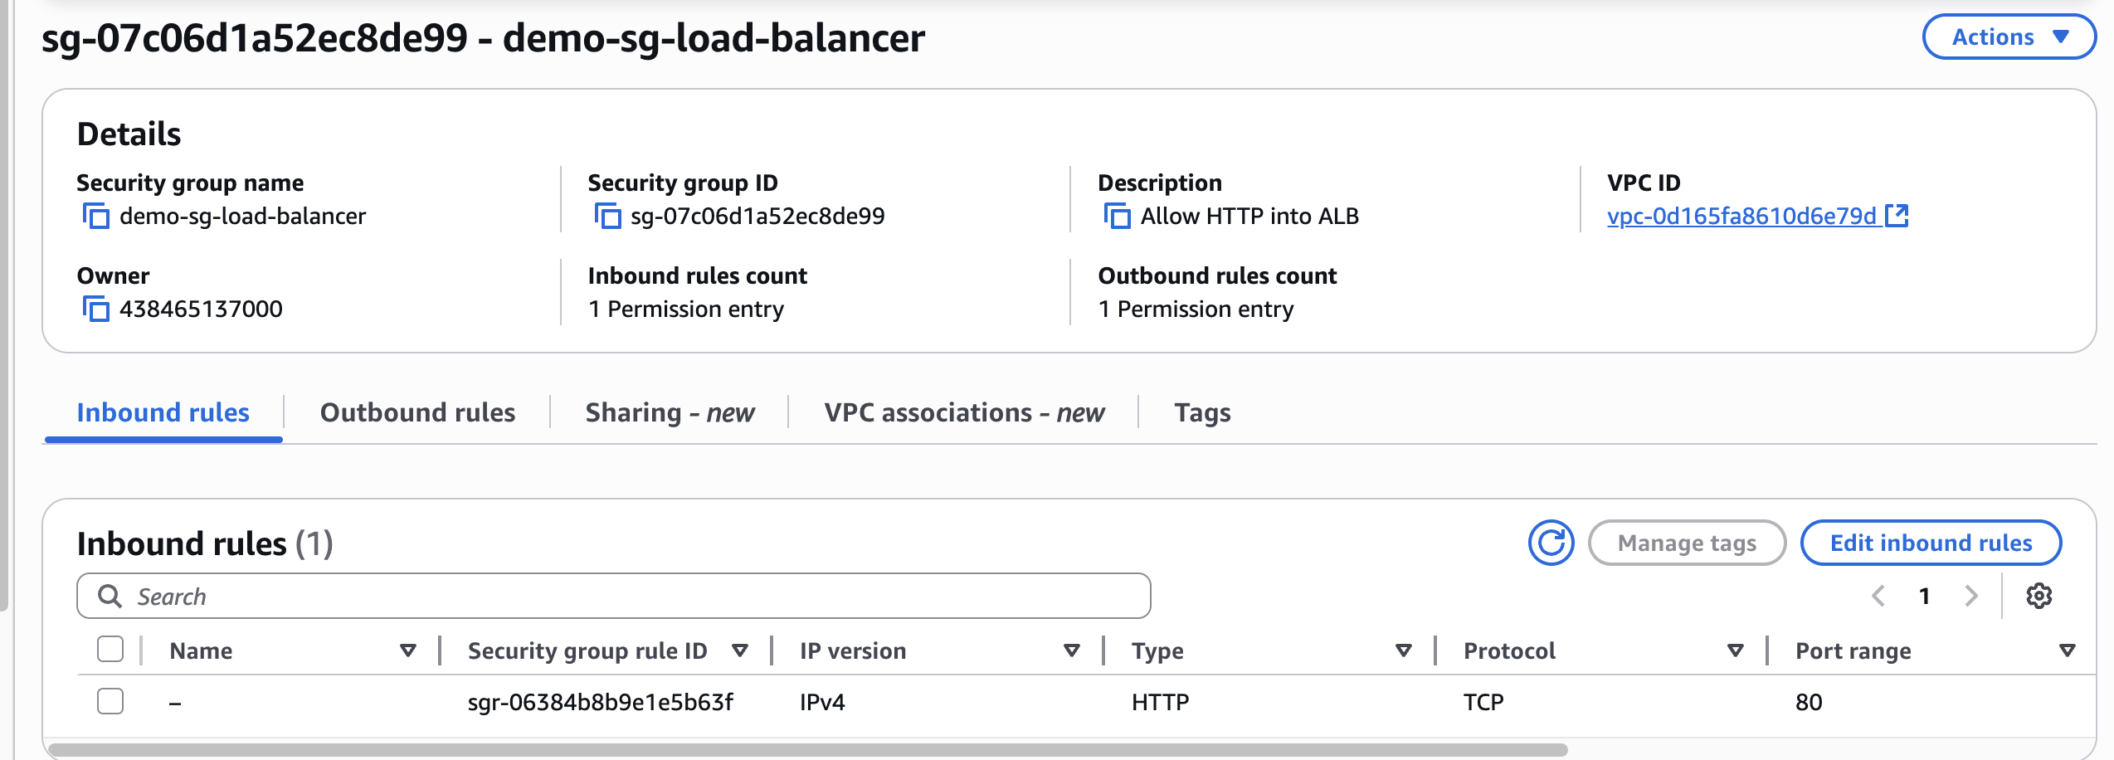Image resolution: width=2114 pixels, height=760 pixels.
Task: Refresh the inbound rules table
Action: tap(1550, 543)
